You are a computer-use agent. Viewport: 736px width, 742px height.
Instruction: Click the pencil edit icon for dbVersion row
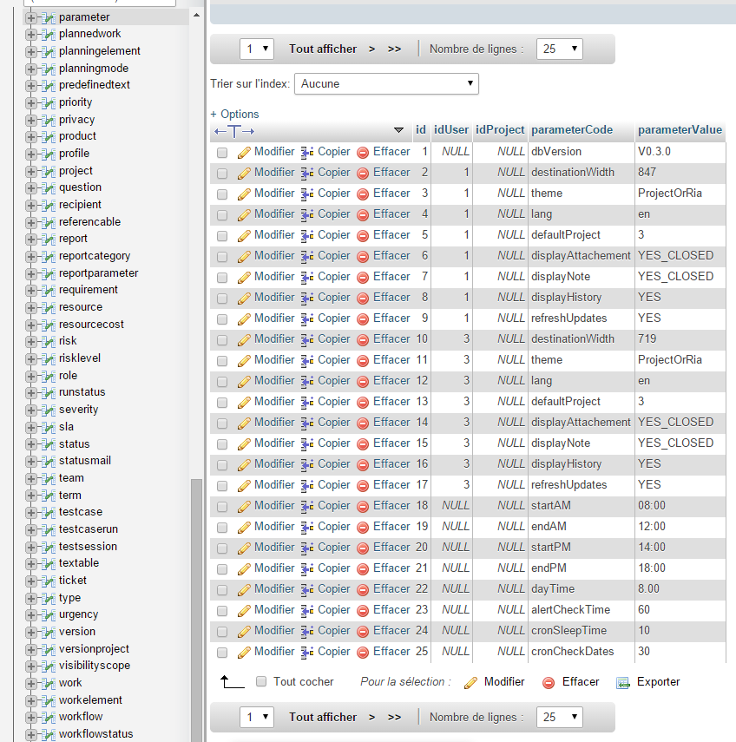click(244, 152)
